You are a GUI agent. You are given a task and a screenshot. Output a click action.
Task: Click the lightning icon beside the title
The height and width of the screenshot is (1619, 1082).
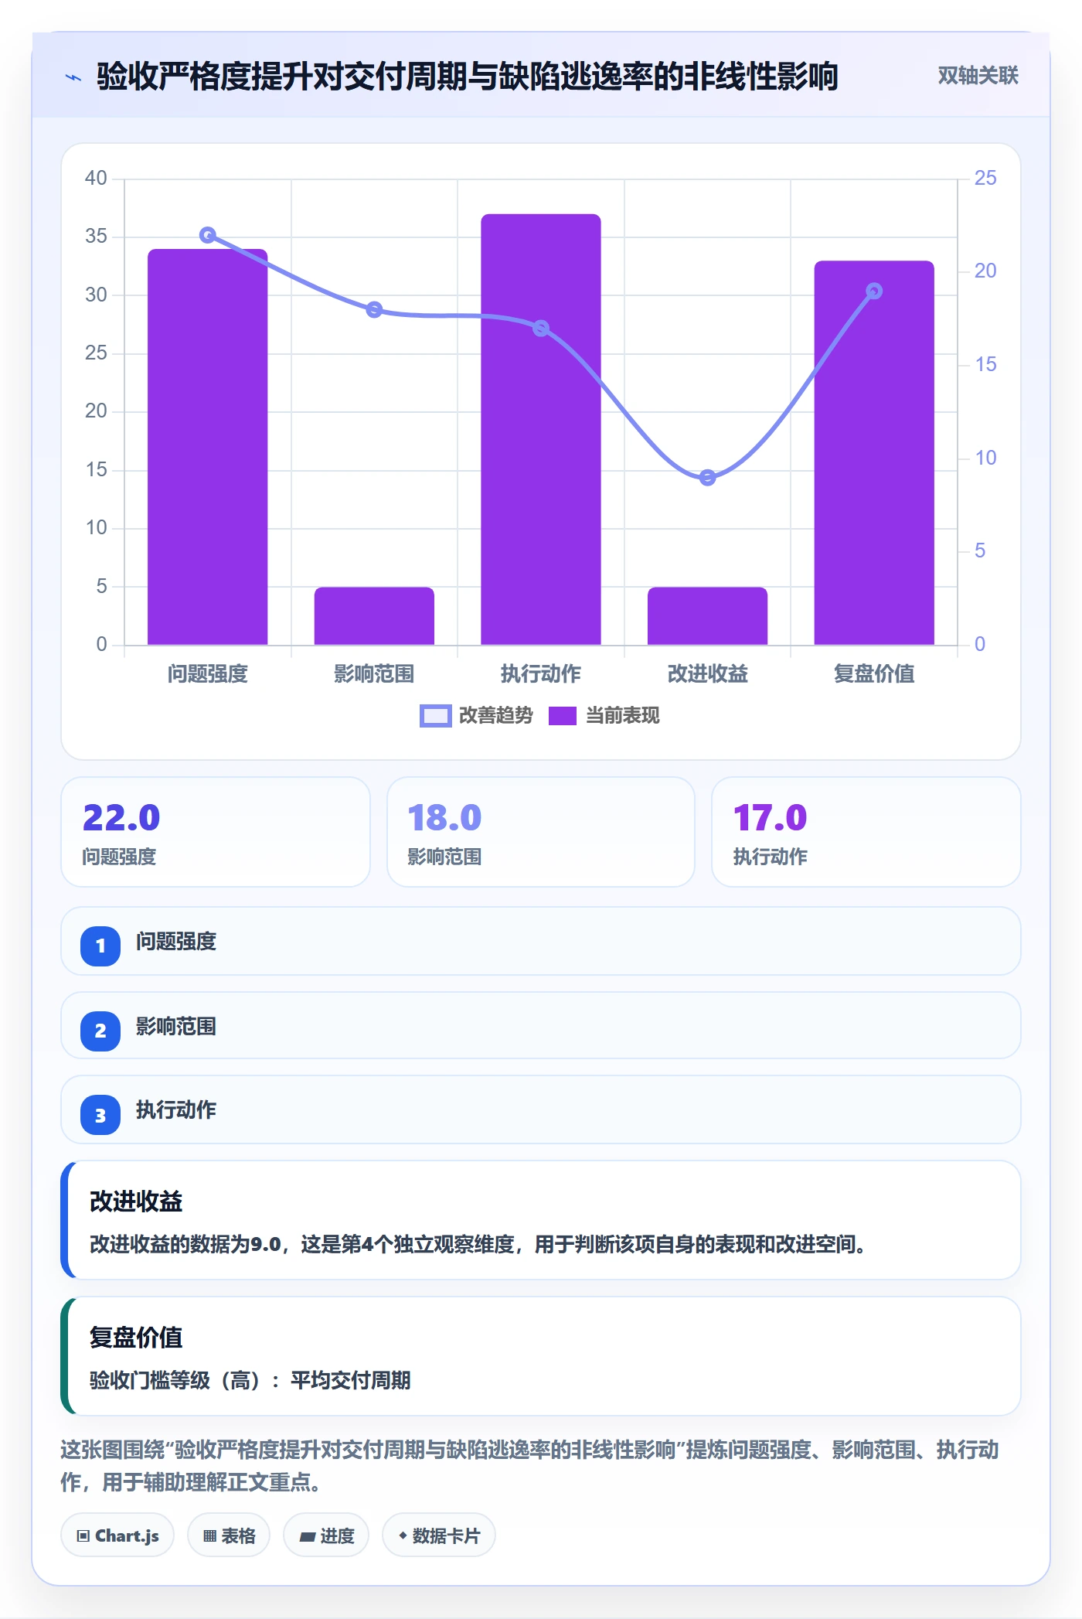click(x=73, y=77)
